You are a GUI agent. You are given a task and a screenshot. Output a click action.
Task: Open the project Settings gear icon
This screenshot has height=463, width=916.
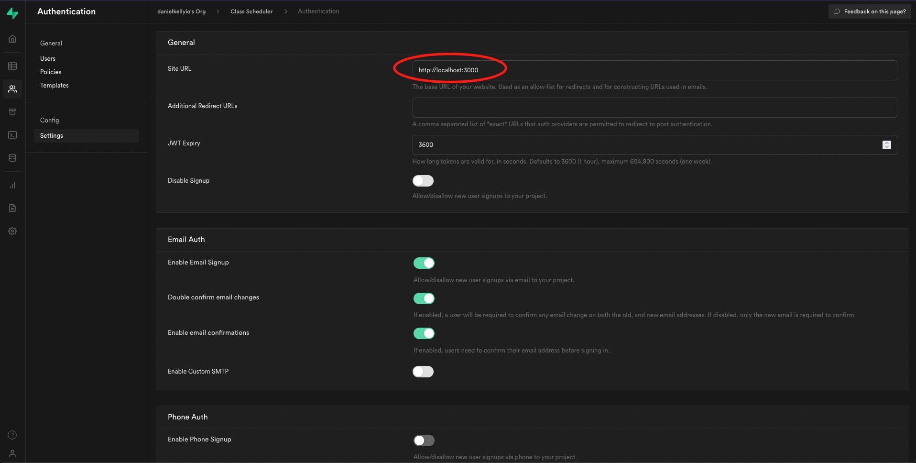coord(12,231)
